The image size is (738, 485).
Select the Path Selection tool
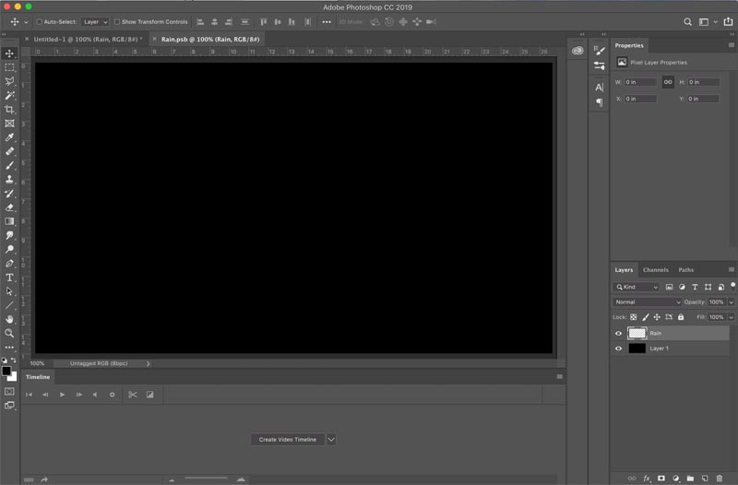tap(9, 291)
